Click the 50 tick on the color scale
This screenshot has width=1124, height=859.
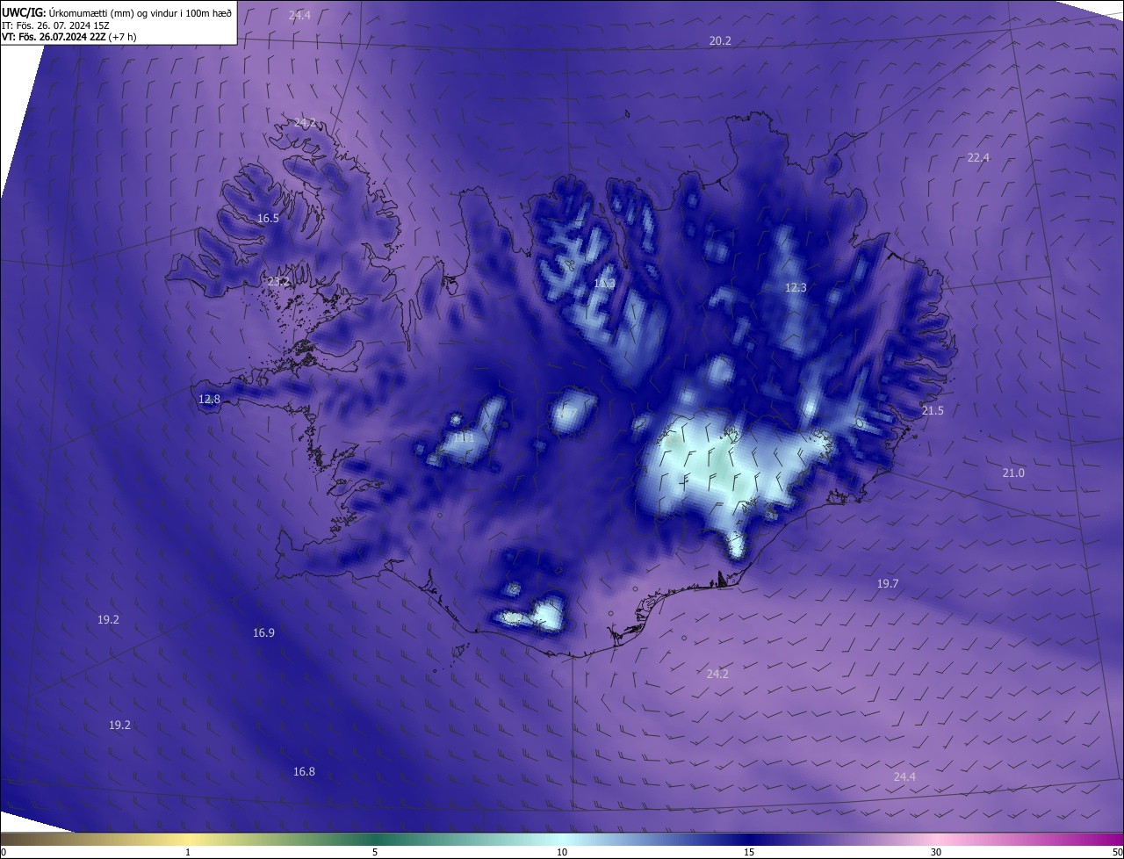1117,852
